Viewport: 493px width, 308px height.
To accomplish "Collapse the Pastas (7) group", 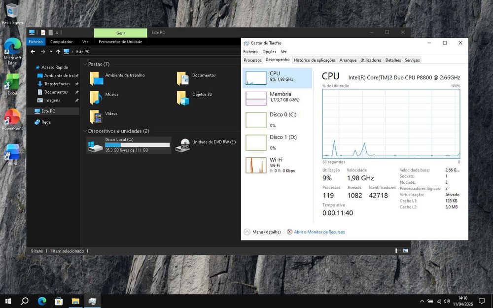I will tap(85, 65).
